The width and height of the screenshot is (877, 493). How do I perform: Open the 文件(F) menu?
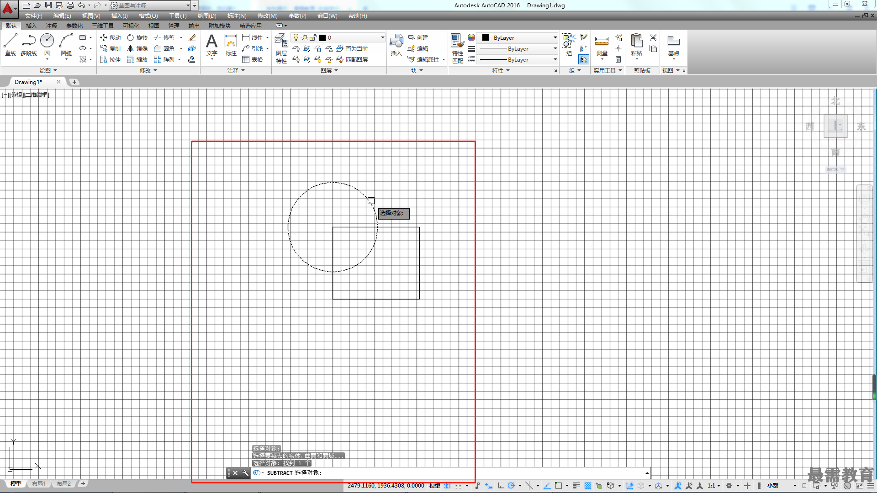[x=33, y=16]
